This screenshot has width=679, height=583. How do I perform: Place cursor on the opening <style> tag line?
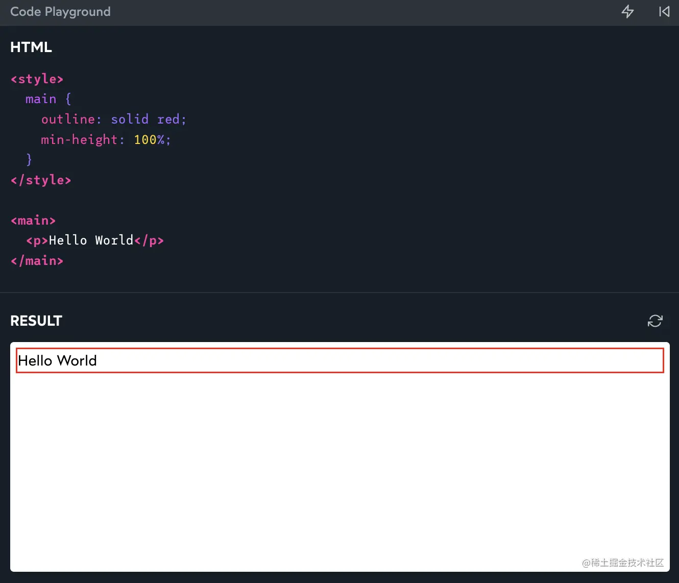coord(37,79)
